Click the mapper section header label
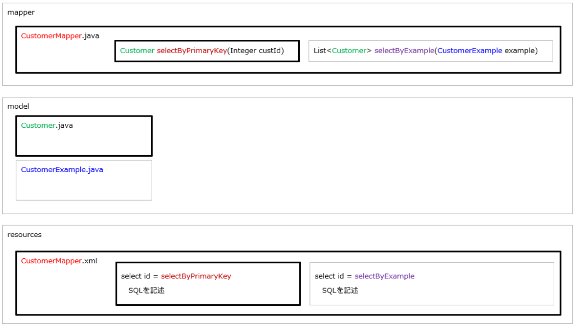This screenshot has width=575, height=325. coord(21,12)
